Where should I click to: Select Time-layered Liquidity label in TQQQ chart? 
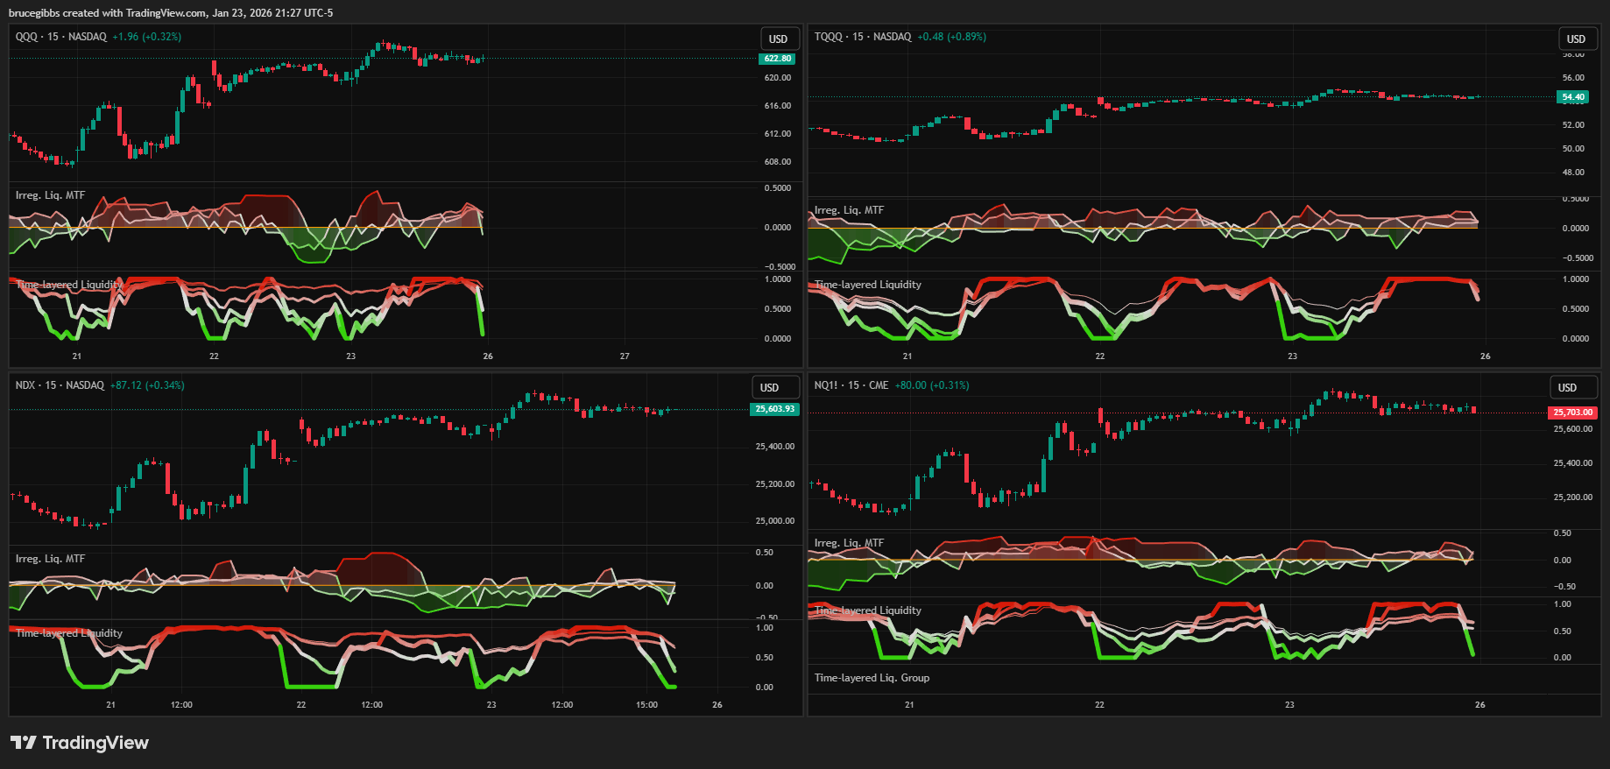[867, 285]
